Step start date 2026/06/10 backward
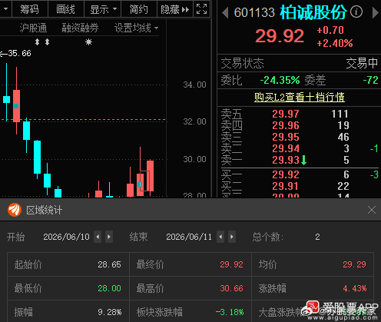Viewport: 381px width, 322px height. (98, 237)
